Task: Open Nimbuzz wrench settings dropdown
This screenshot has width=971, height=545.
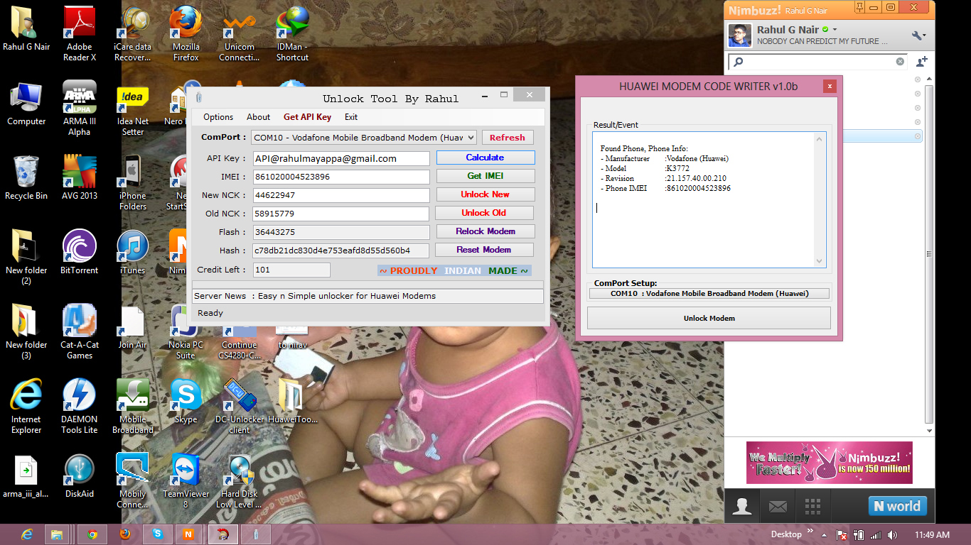Action: [918, 35]
